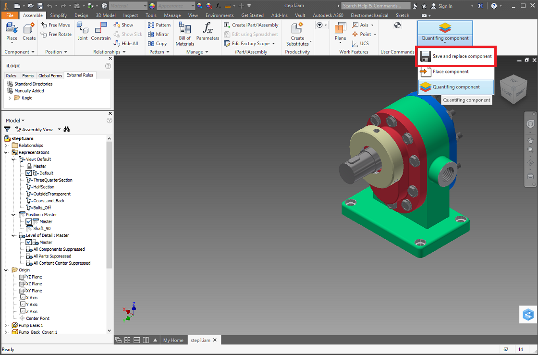
Task: Collapse the Level of Detail : Master node
Action: [x=14, y=235]
